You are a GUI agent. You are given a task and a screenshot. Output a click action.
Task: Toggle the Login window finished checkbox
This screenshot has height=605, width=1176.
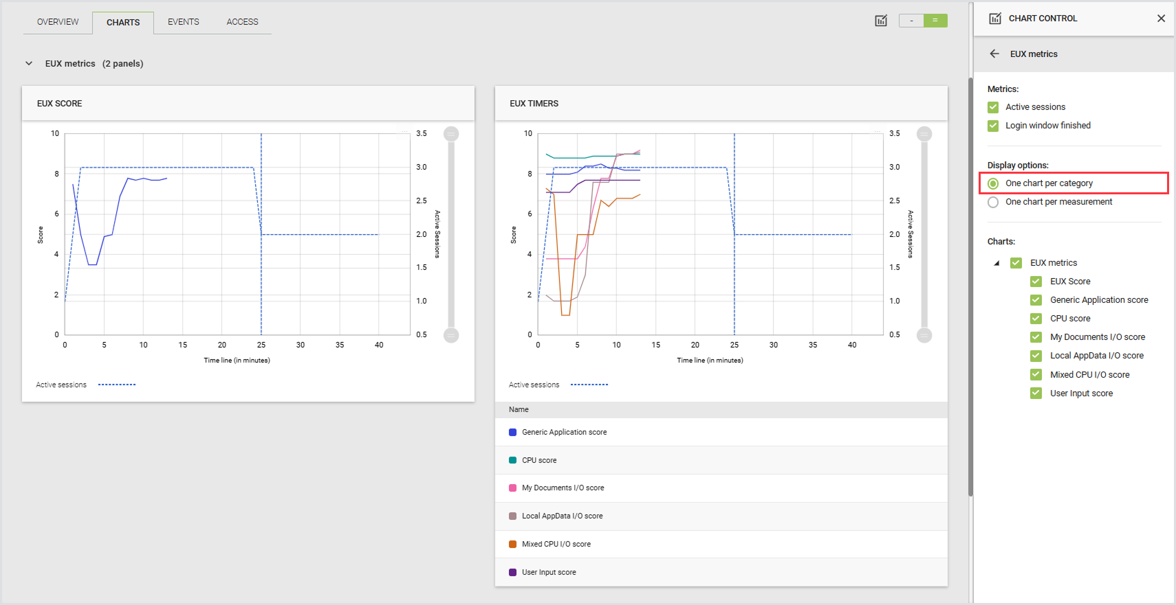tap(993, 126)
